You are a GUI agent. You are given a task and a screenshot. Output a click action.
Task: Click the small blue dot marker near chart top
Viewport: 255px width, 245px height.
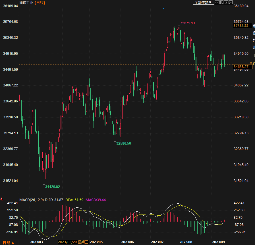(x=164, y=9)
